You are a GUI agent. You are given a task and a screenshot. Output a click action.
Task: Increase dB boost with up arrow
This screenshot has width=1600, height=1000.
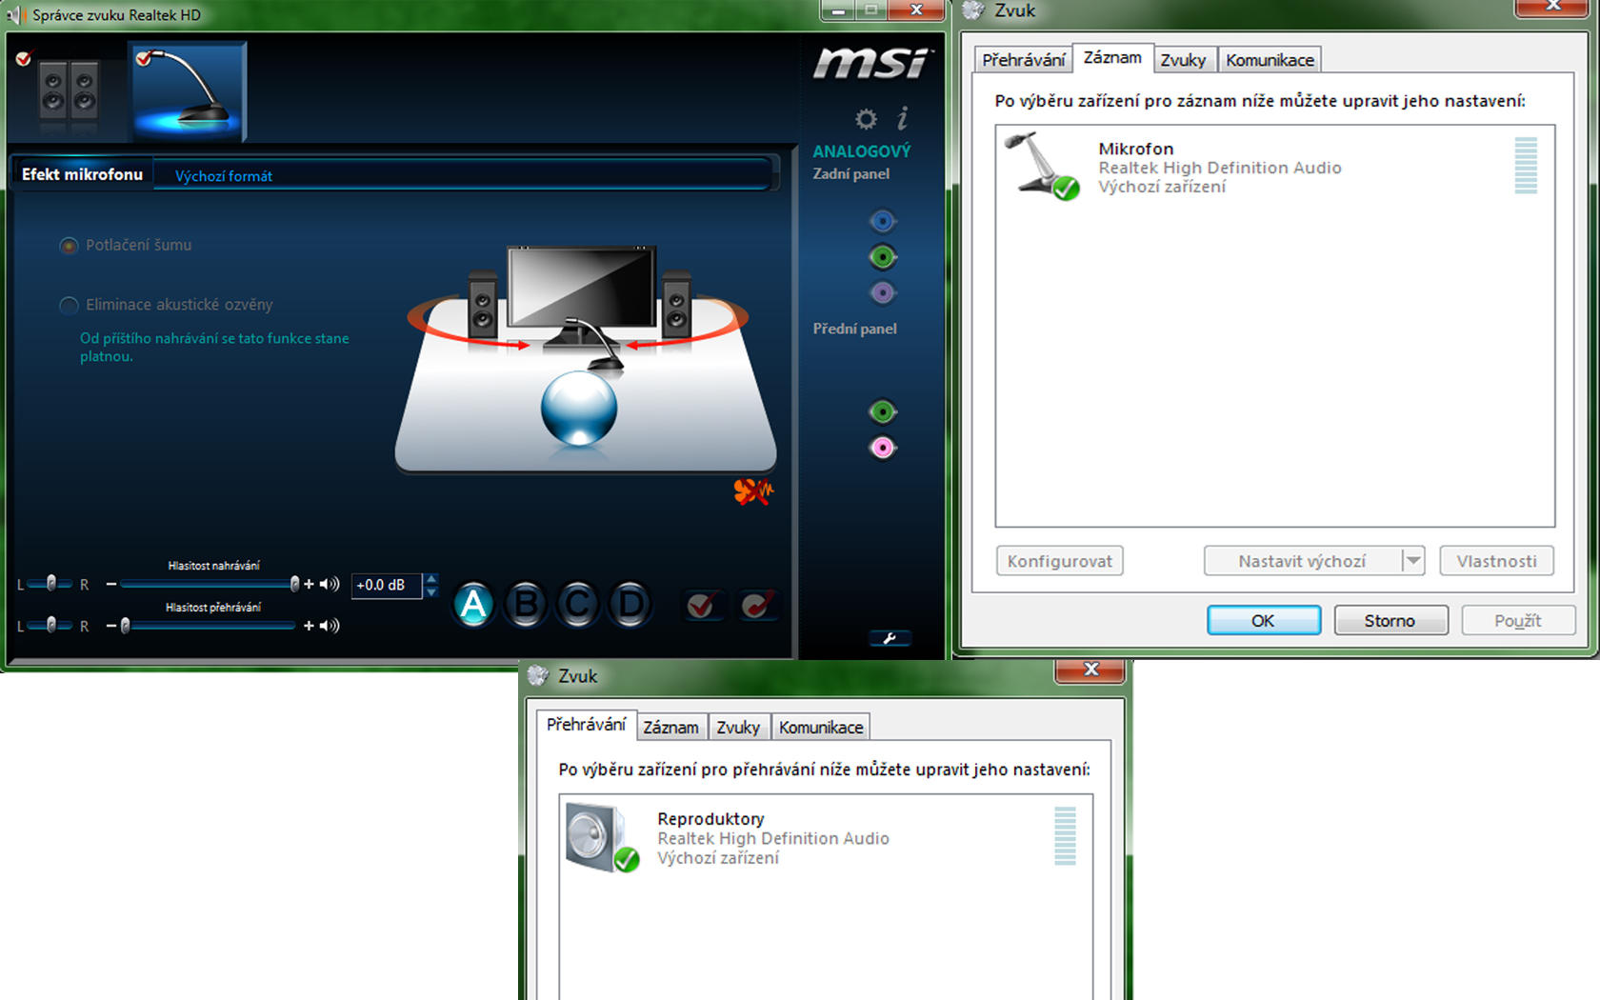pyautogui.click(x=431, y=578)
